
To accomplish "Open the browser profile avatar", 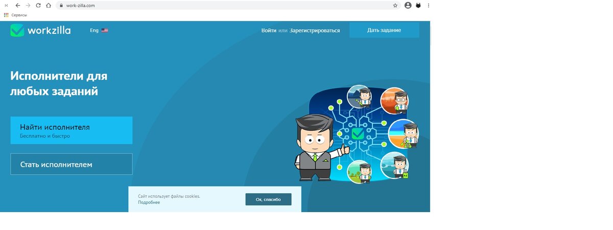I will [x=408, y=6].
